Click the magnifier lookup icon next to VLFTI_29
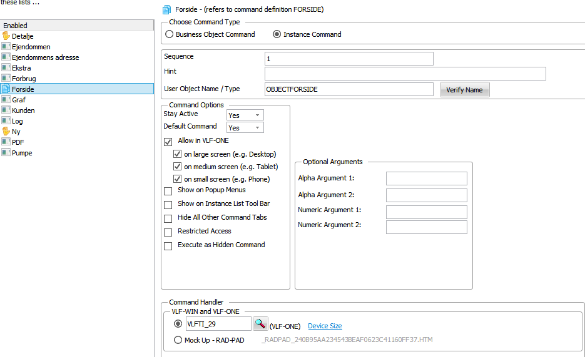Screen dimensions: 585x357 coord(260,323)
